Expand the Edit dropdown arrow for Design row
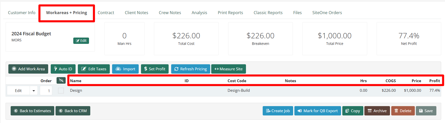This screenshot has height=123, width=445. coord(34,90)
